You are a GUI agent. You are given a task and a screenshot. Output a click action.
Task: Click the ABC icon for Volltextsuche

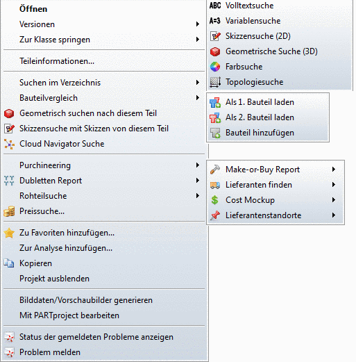click(x=215, y=6)
